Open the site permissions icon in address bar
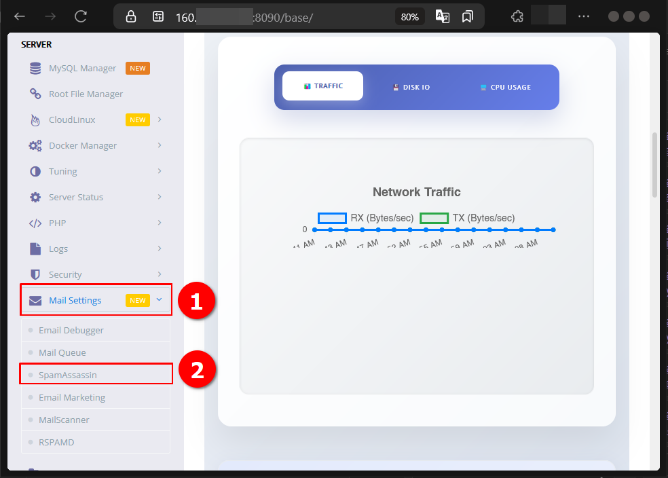The image size is (668, 478). tap(158, 16)
